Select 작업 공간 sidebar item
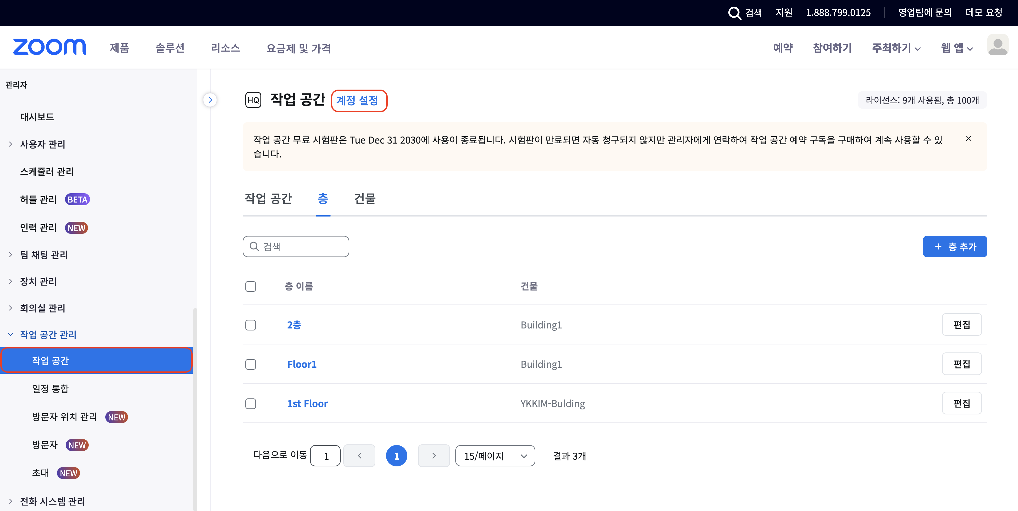This screenshot has width=1018, height=511. 96,360
